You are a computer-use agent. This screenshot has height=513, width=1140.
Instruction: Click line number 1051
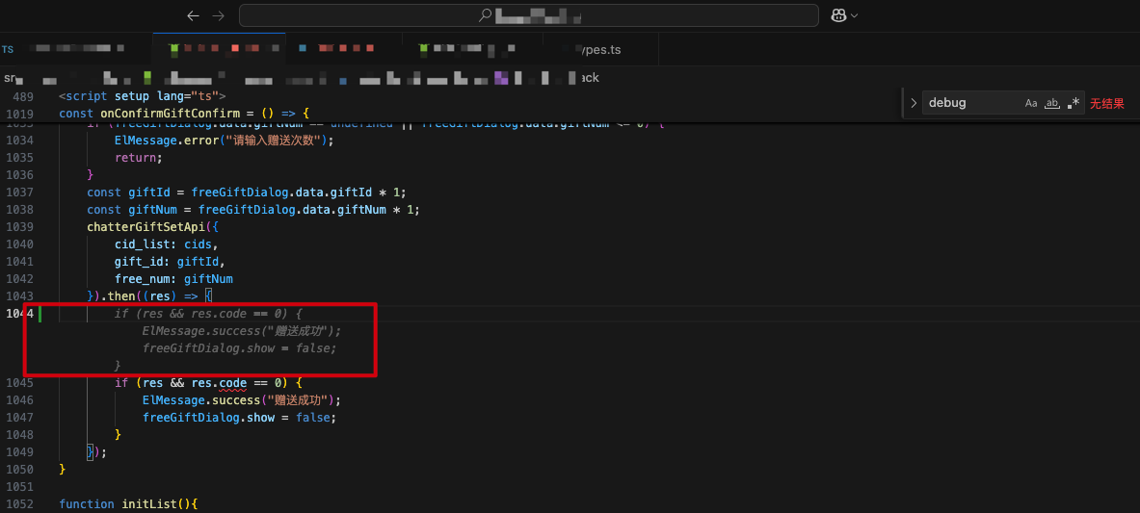[x=20, y=487]
